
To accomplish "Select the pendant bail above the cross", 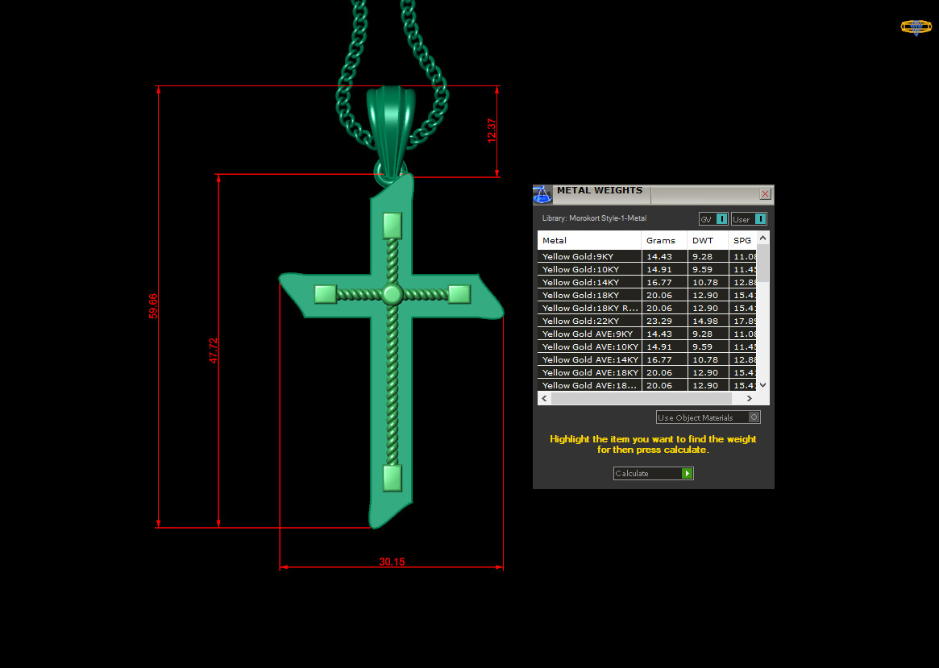I will click(393, 130).
